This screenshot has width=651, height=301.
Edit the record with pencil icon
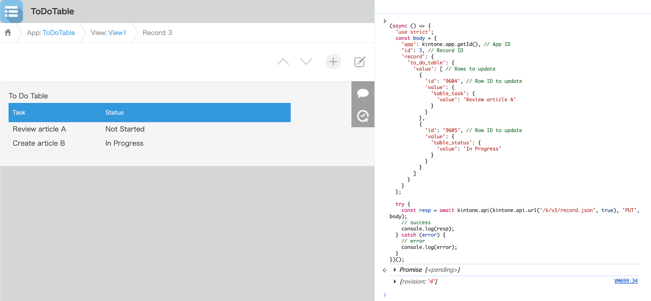pos(360,62)
